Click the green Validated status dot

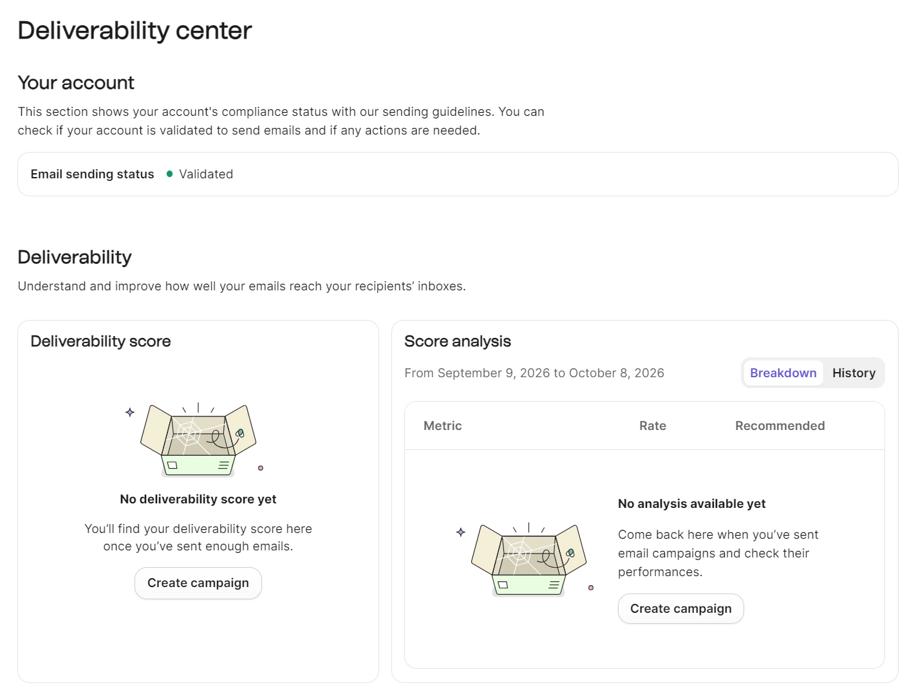coord(169,174)
